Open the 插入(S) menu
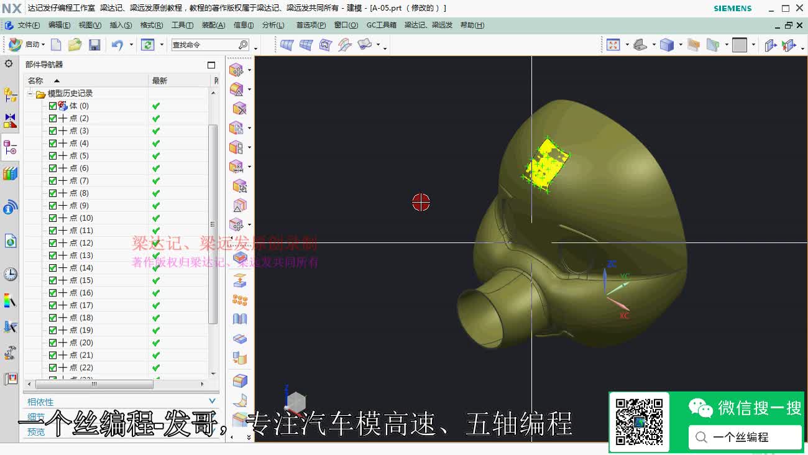 tap(121, 25)
